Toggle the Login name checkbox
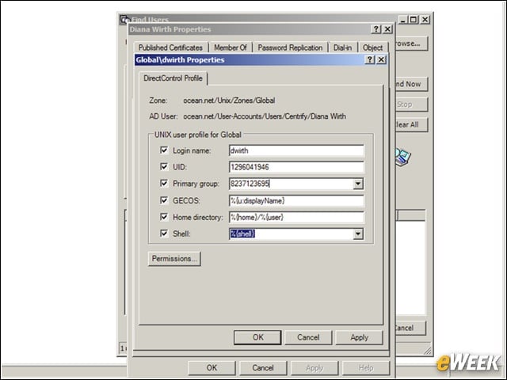Image resolution: width=507 pixels, height=380 pixels. click(164, 150)
